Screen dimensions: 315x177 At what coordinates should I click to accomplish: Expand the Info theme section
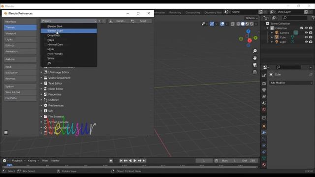pos(41,111)
